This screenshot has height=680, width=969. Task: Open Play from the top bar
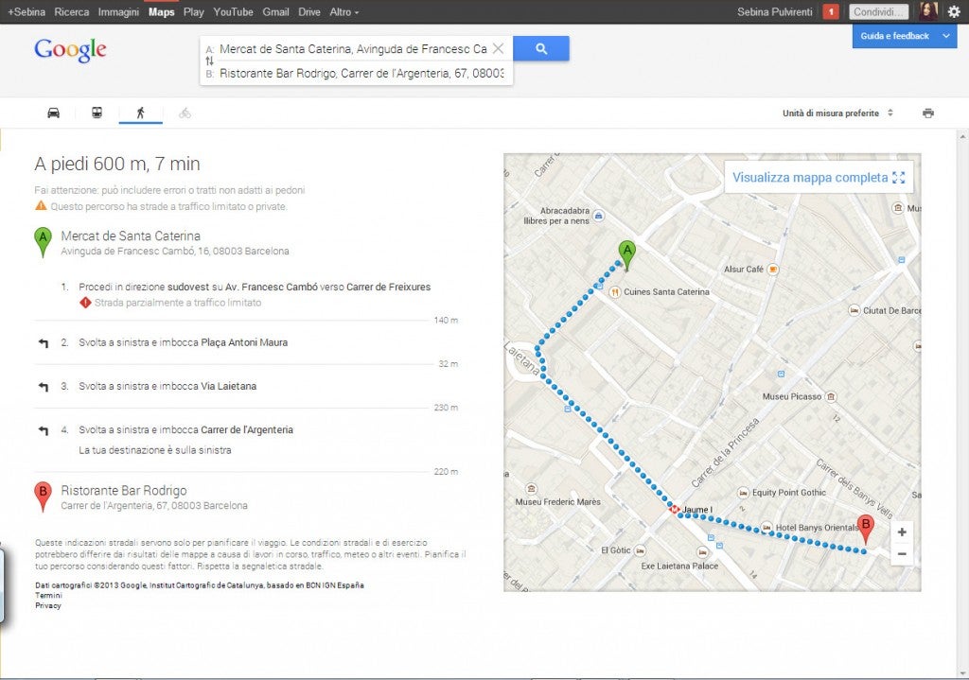pyautogui.click(x=193, y=11)
